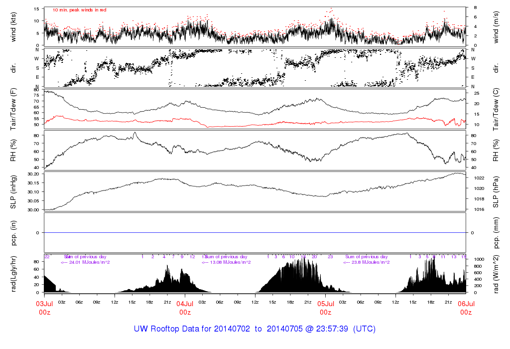Image resolution: width=510 pixels, height=349 pixels.
Task: Select the 23.8 MJoules/m^2 radiation sum
Action: tap(367, 262)
